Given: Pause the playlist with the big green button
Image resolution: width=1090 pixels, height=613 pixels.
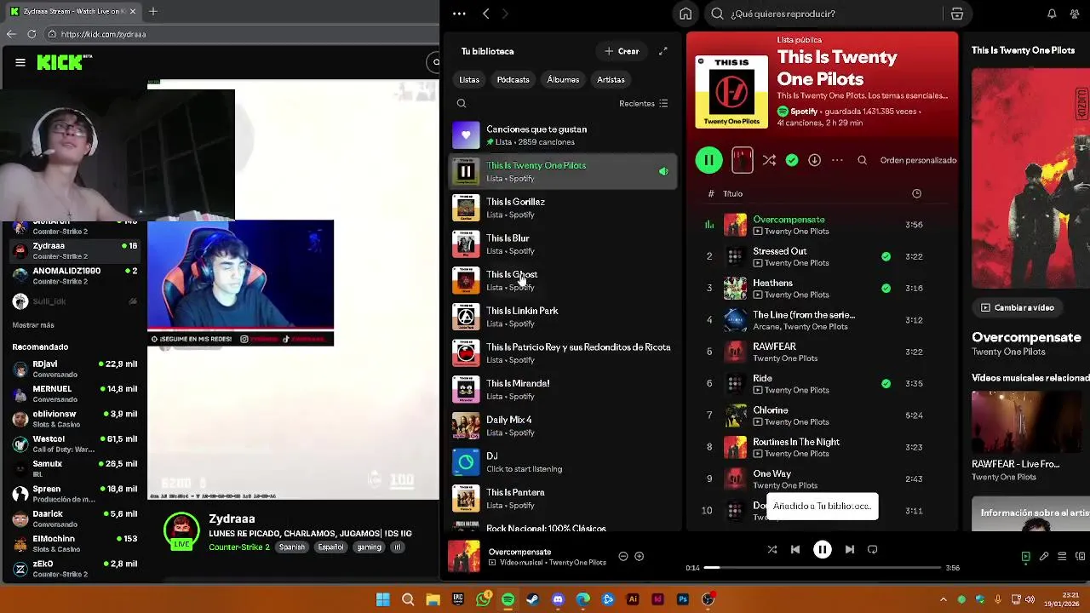Looking at the screenshot, I should 708,160.
